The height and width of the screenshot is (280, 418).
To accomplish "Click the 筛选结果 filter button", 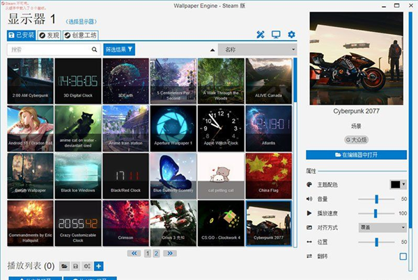I will [119, 50].
